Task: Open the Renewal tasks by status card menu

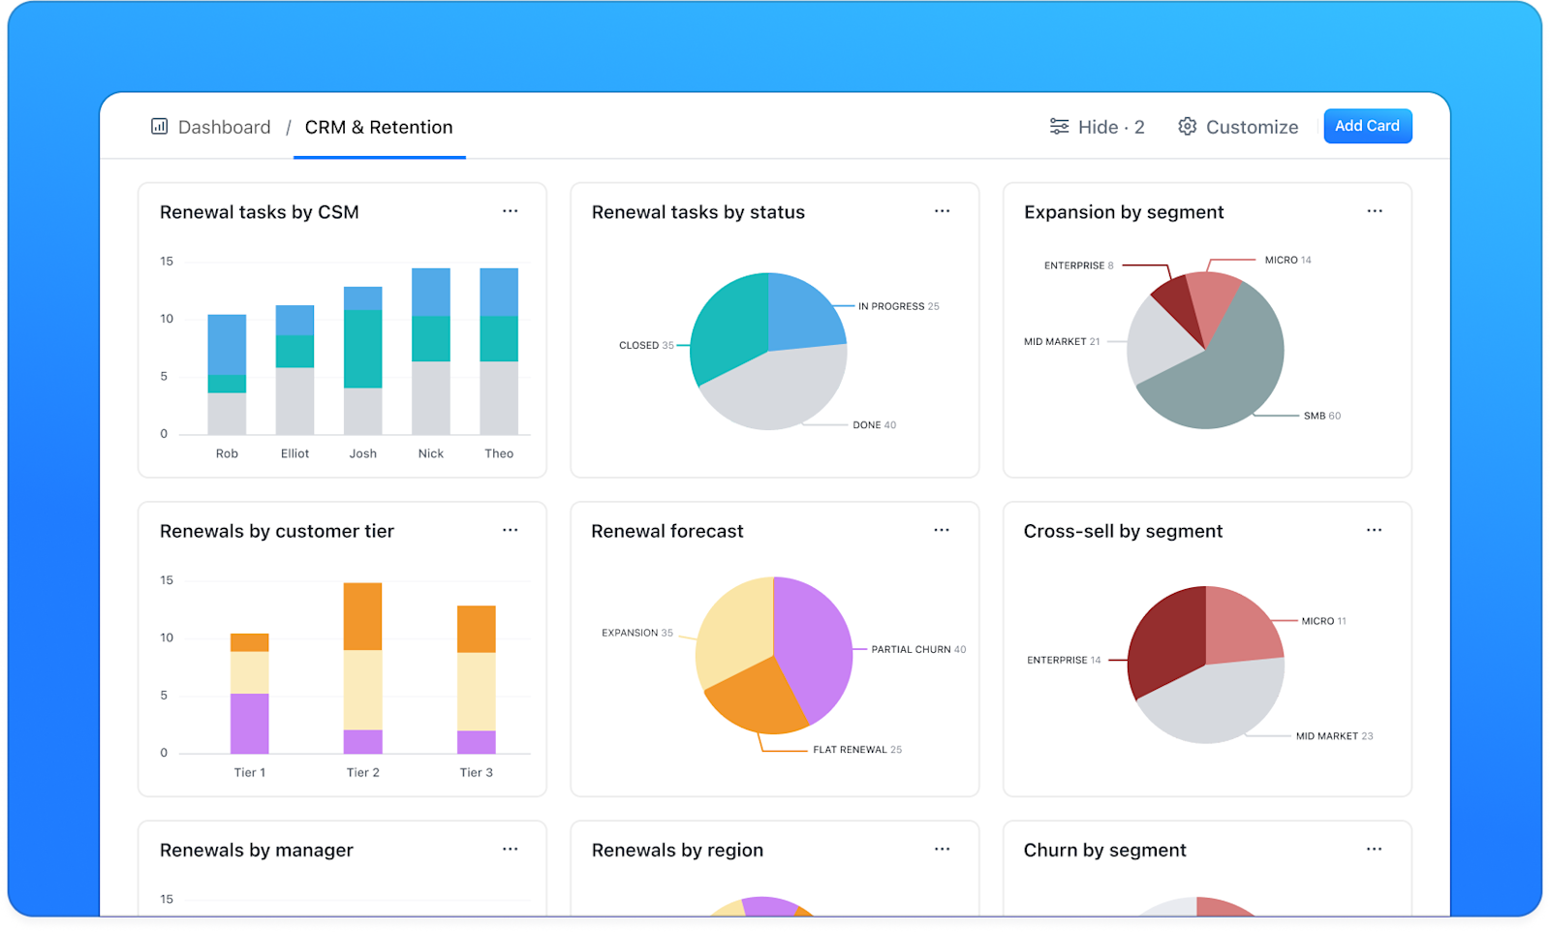Action: 943,210
